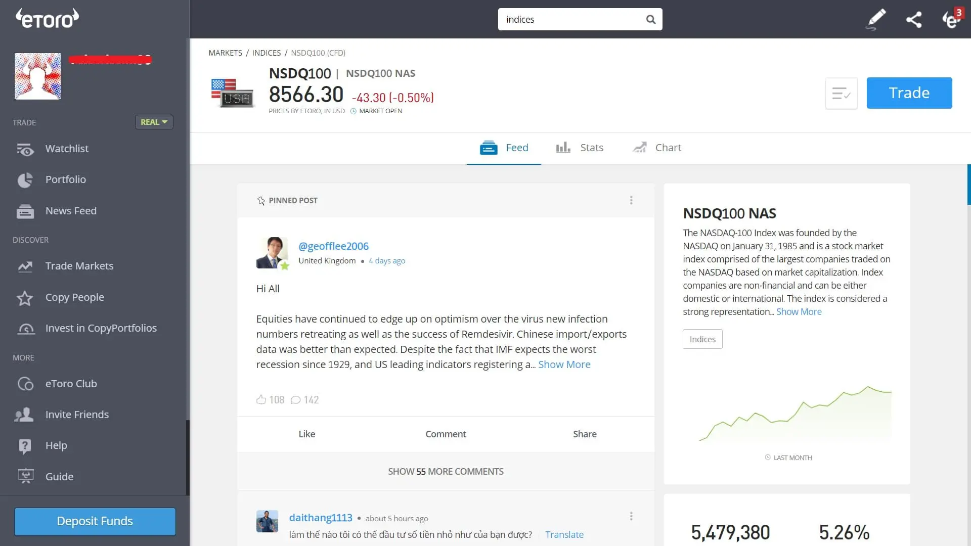Screen dimensions: 971x546
Task: Open Trade Markets from sidebar
Action: point(79,266)
